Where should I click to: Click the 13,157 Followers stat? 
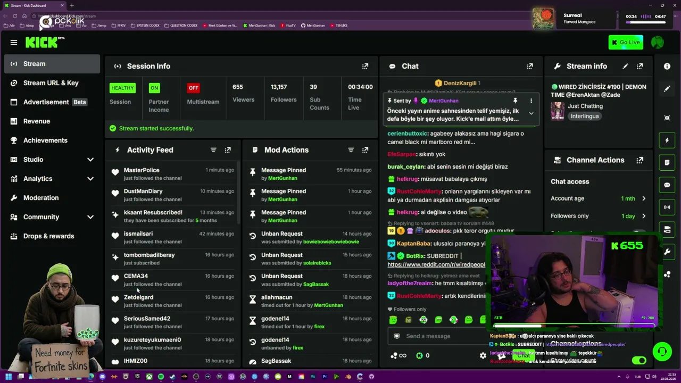click(284, 93)
